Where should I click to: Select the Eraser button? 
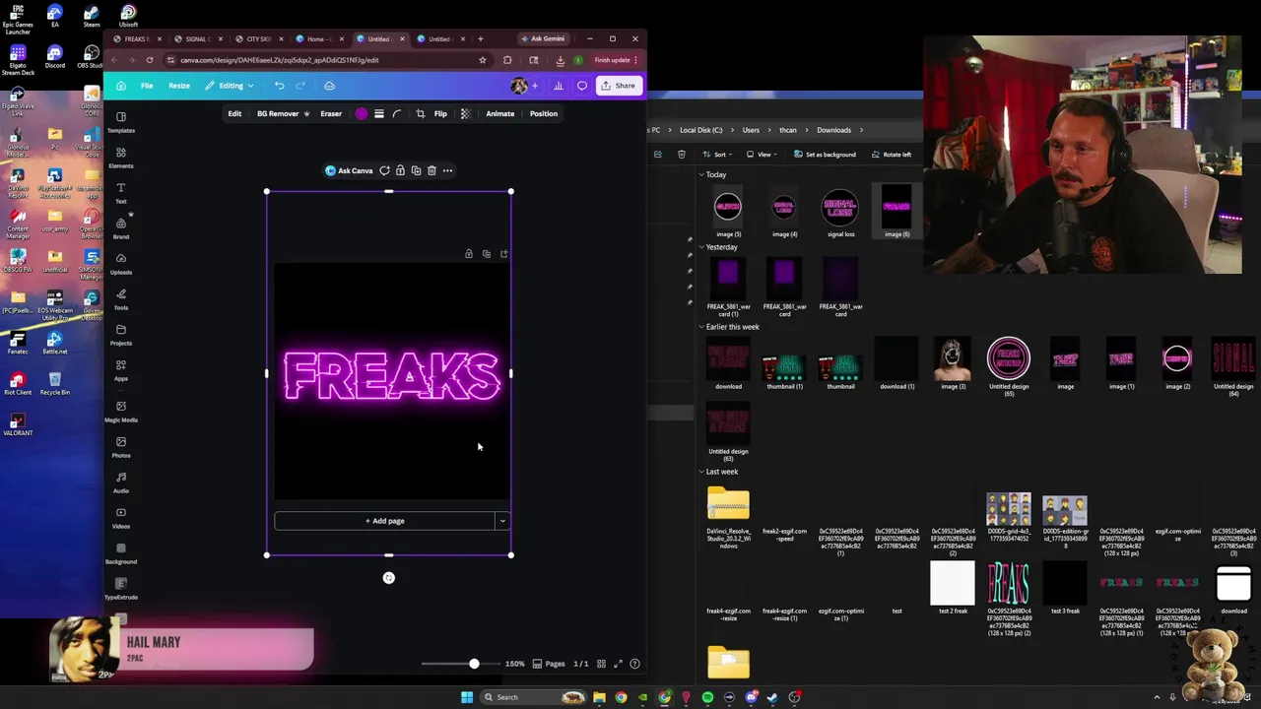point(331,113)
